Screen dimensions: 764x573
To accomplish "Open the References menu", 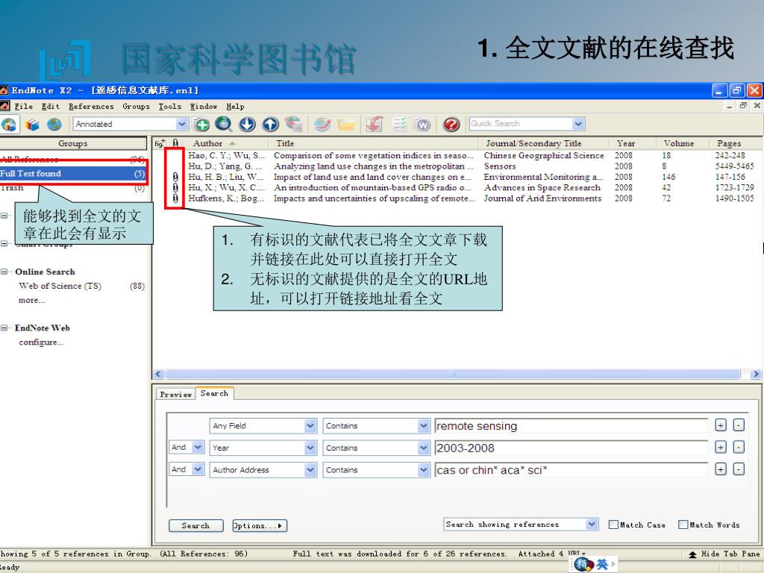I will click(91, 106).
